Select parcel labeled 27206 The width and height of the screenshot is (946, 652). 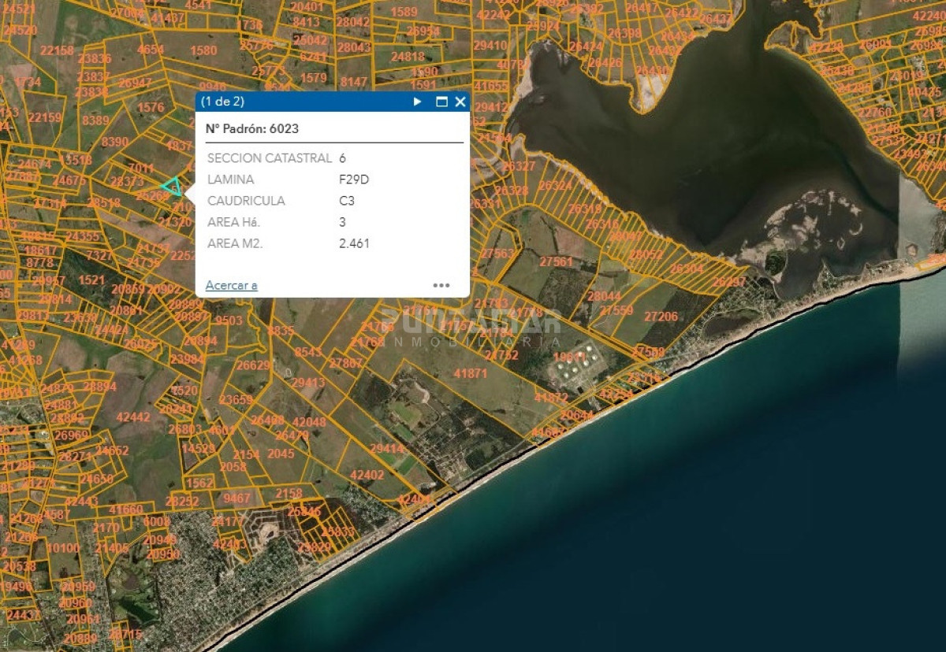coord(661,317)
